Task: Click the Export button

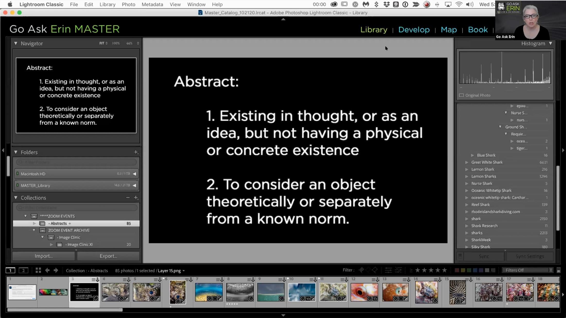Action: click(x=108, y=256)
